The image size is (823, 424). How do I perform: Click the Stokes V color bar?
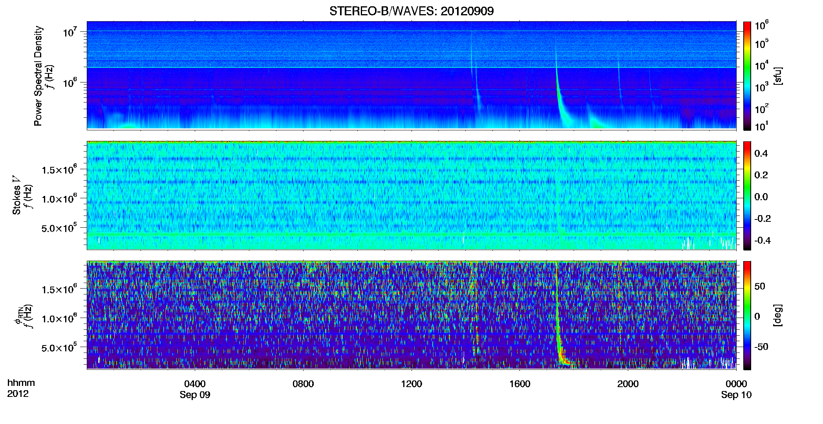click(747, 196)
